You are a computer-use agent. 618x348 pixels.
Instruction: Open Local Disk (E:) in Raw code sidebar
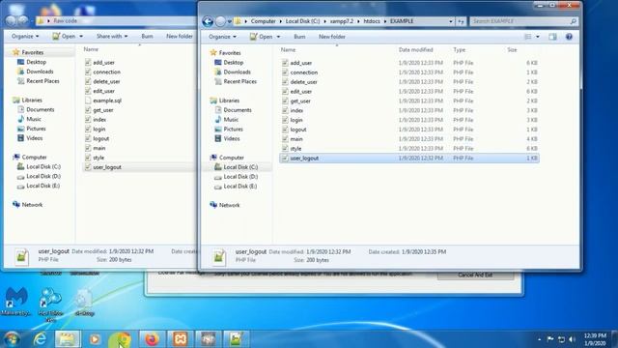coord(42,186)
